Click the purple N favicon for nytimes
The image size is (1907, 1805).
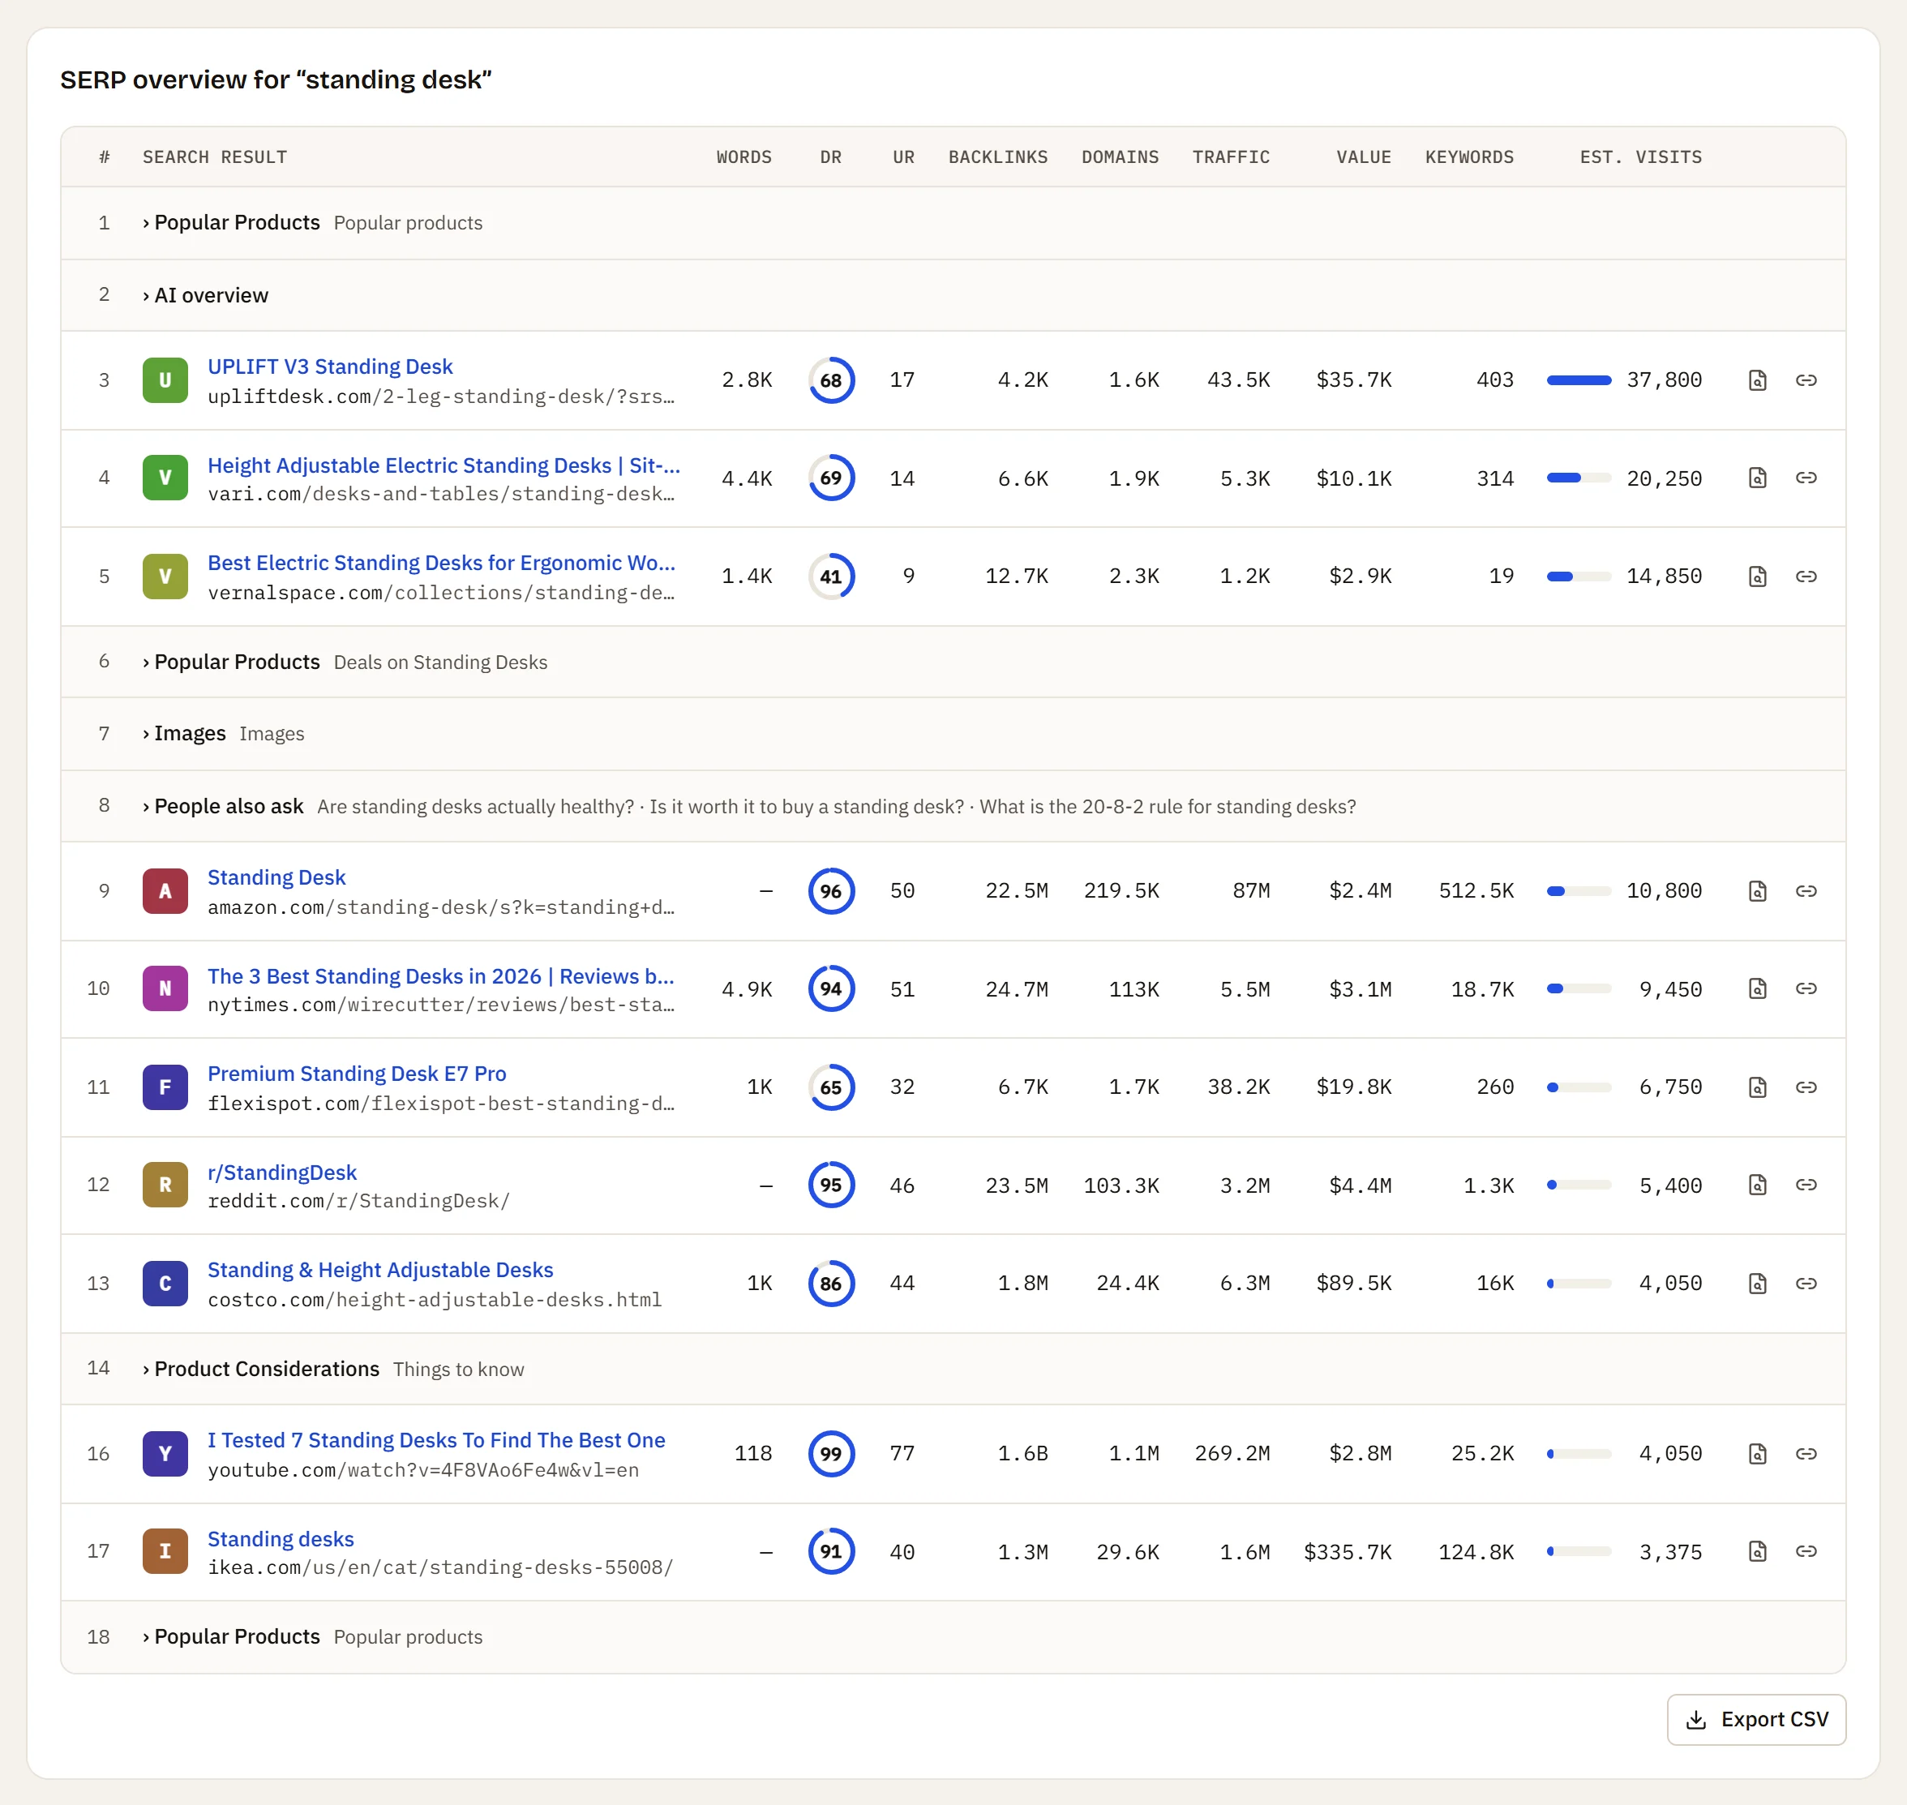(165, 989)
